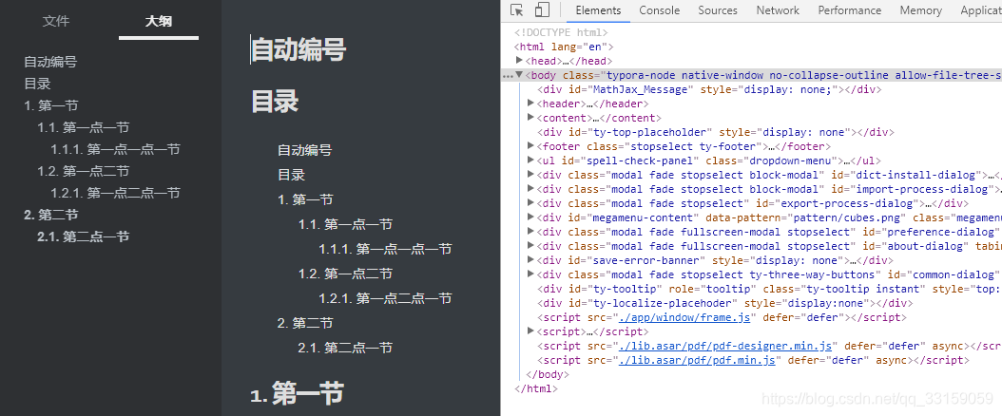Select the html lang="en" line
The height and width of the screenshot is (416, 1002).
564,47
